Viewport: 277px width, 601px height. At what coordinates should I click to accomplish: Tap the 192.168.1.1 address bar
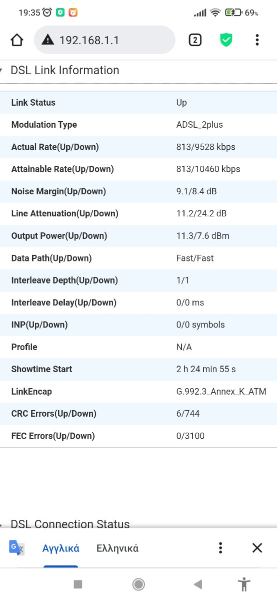click(x=104, y=40)
